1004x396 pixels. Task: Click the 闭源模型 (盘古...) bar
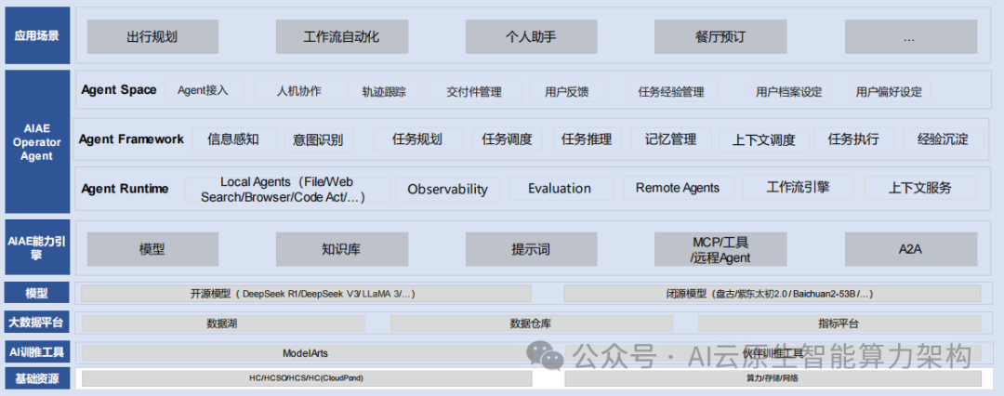[x=773, y=294]
